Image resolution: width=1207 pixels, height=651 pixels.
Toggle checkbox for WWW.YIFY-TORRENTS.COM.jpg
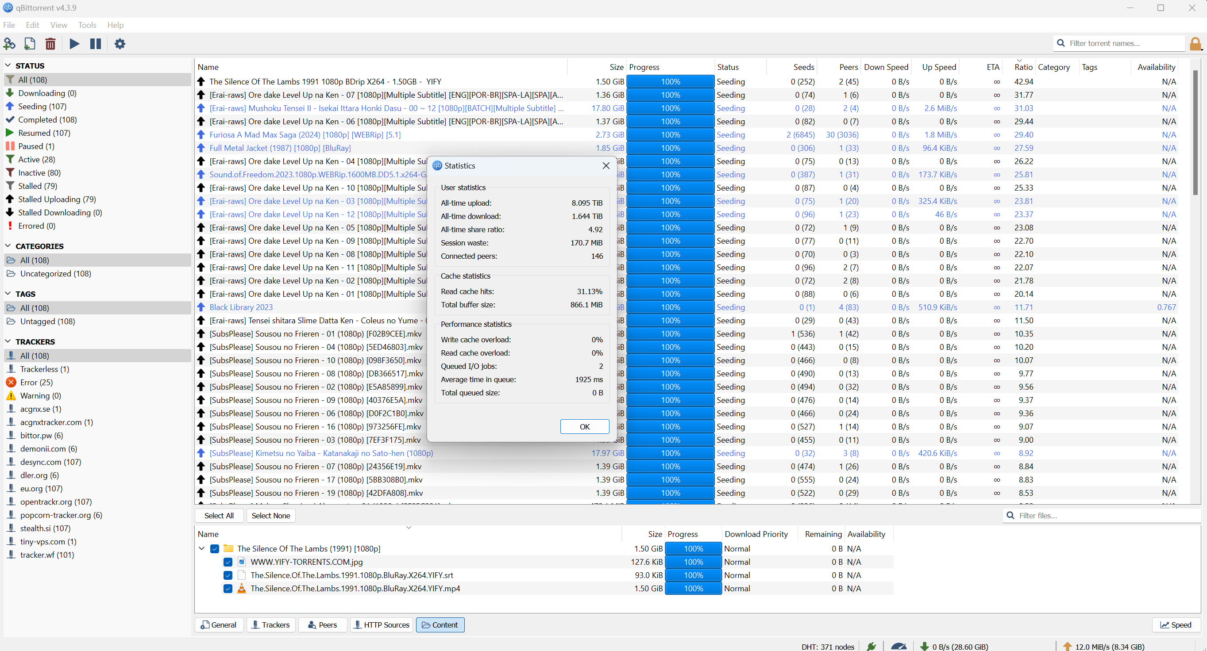228,562
